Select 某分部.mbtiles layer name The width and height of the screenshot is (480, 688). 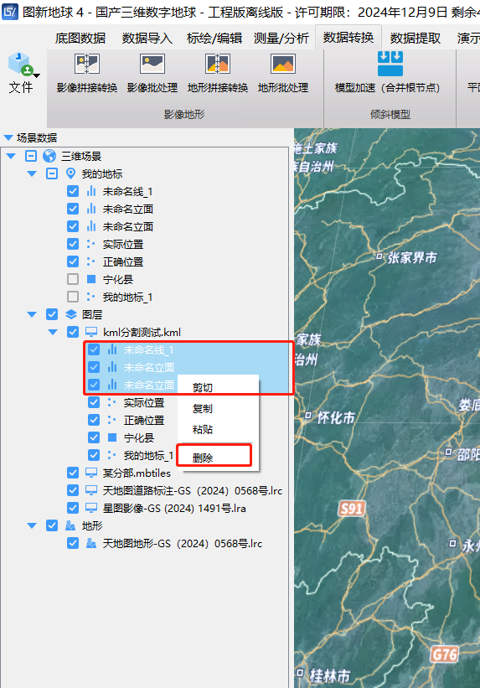coord(137,473)
